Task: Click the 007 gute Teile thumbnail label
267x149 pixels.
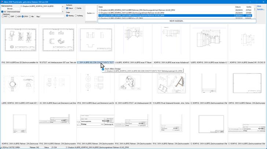Action: (58, 62)
